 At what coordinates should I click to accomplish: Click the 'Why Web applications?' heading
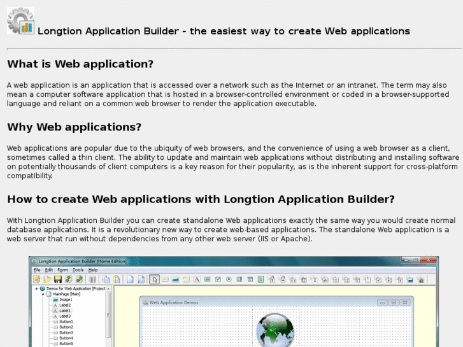[74, 127]
